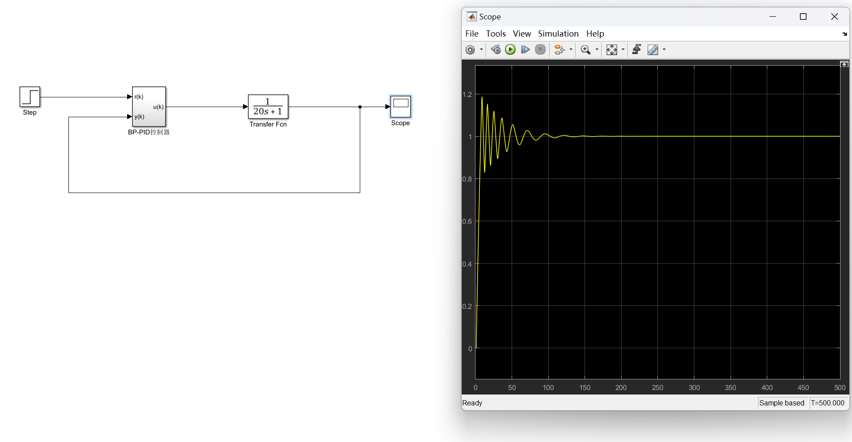Click the MATLAB logo in Scope title bar
This screenshot has width=852, height=442.
coord(472,17)
